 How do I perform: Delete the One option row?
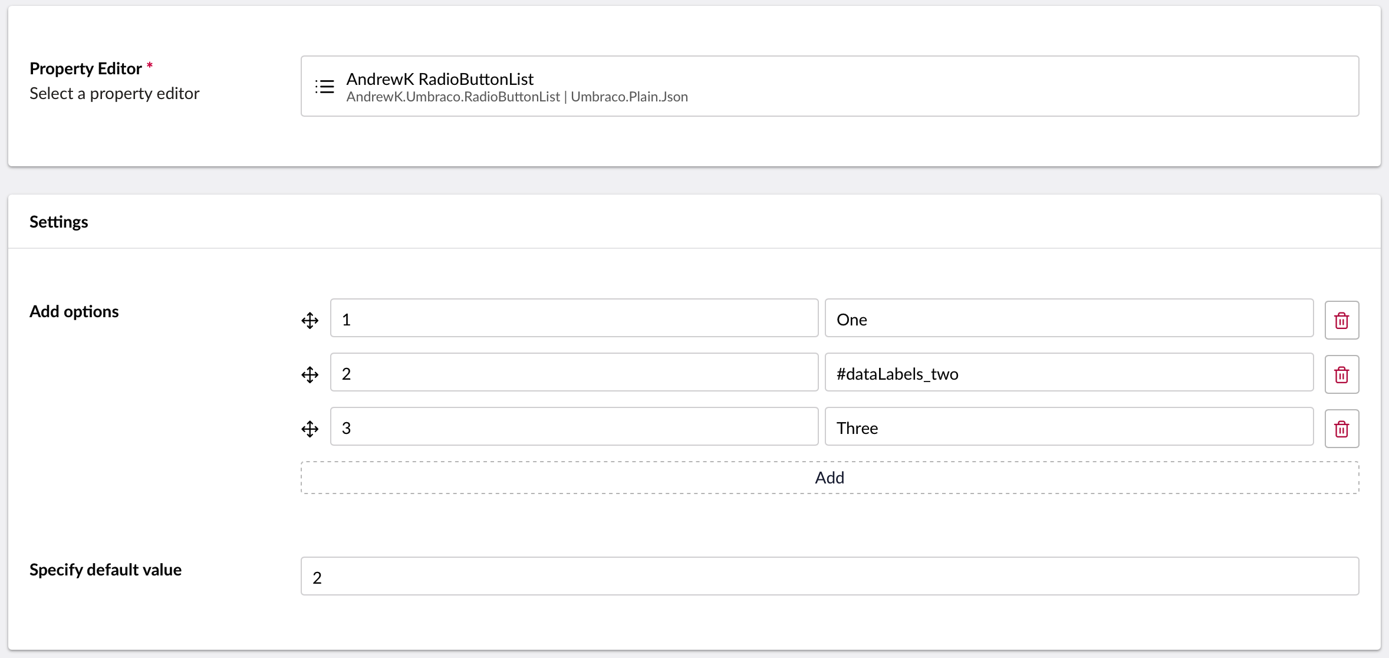(1341, 320)
